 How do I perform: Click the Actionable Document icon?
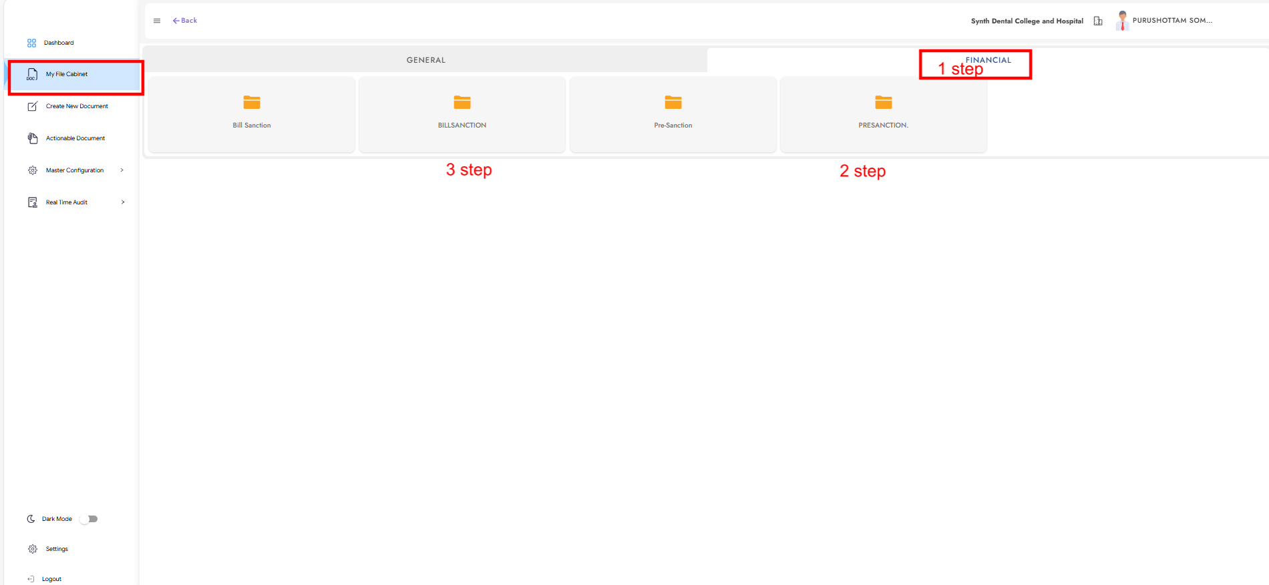32,138
